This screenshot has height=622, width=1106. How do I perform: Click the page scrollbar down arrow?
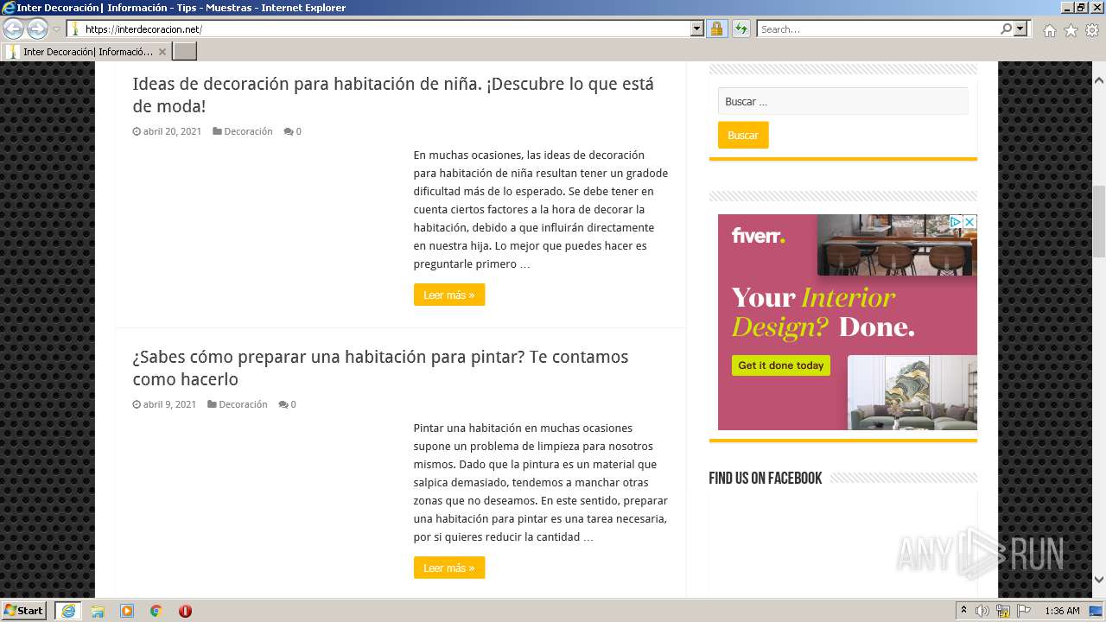[1099, 580]
